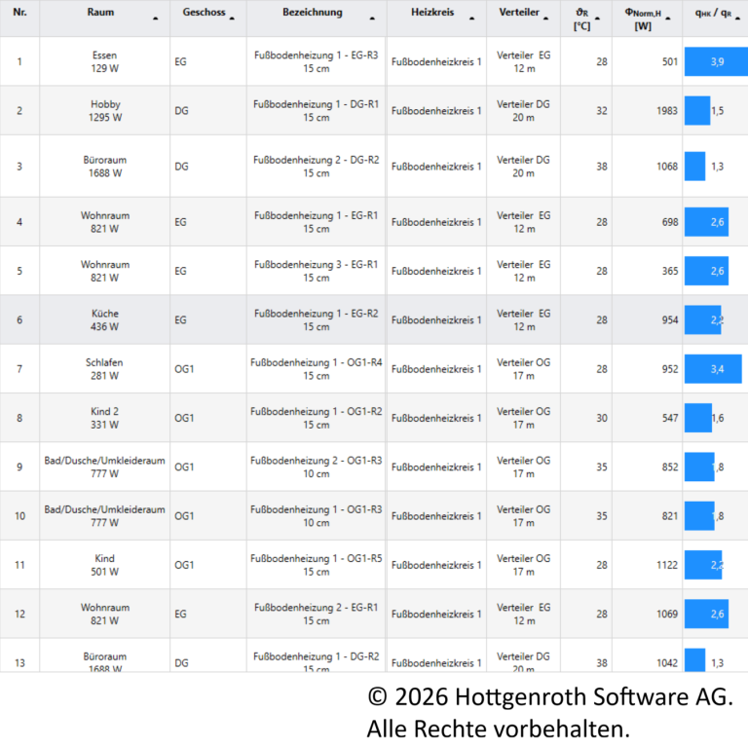748x748 pixels.
Task: Click the Fußbodenheizung 1 - EG-R3 designation cell
Action: [316, 61]
